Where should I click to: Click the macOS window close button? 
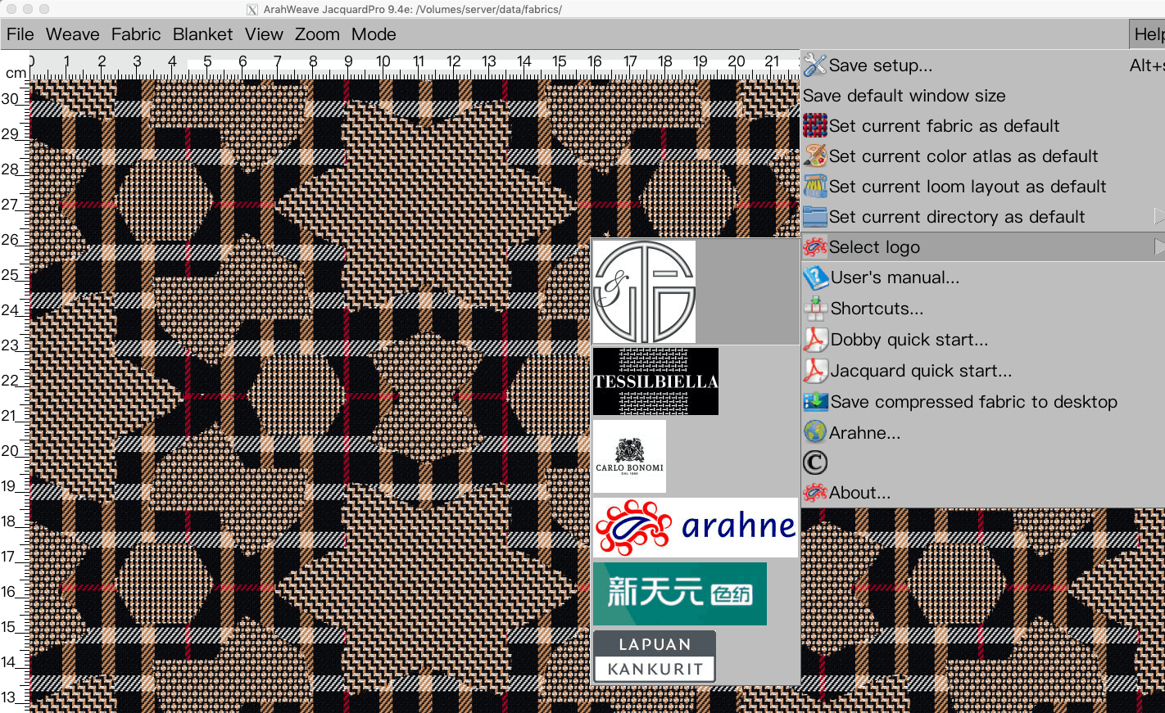click(x=10, y=9)
